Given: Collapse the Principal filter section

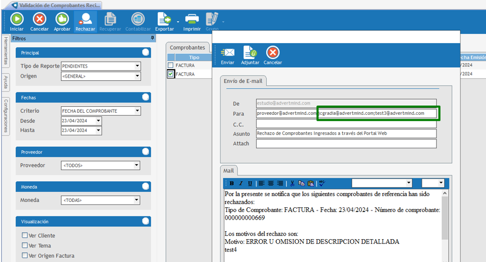Looking at the screenshot, I should pos(146,53).
